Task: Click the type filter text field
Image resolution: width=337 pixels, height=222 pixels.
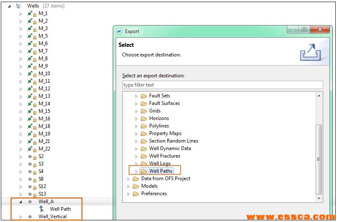Action: tap(223, 85)
